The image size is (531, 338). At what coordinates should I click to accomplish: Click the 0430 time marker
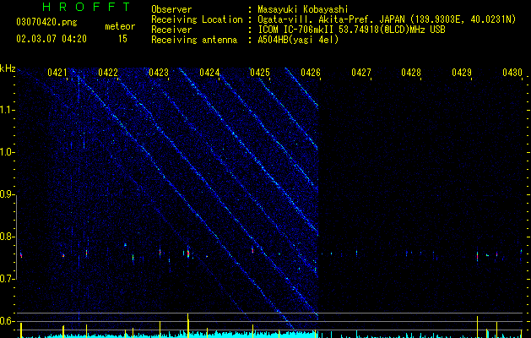pos(512,72)
